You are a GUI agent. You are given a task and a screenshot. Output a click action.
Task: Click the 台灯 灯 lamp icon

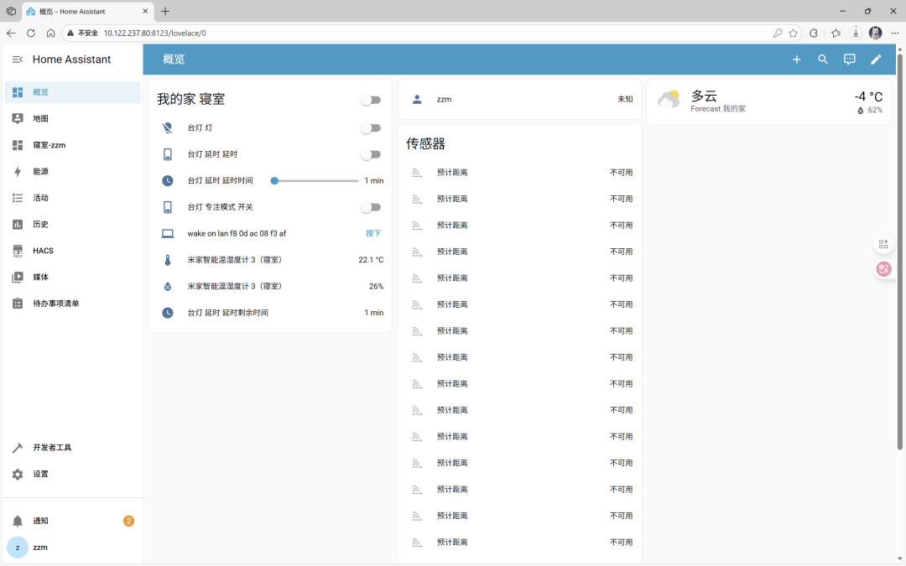168,127
